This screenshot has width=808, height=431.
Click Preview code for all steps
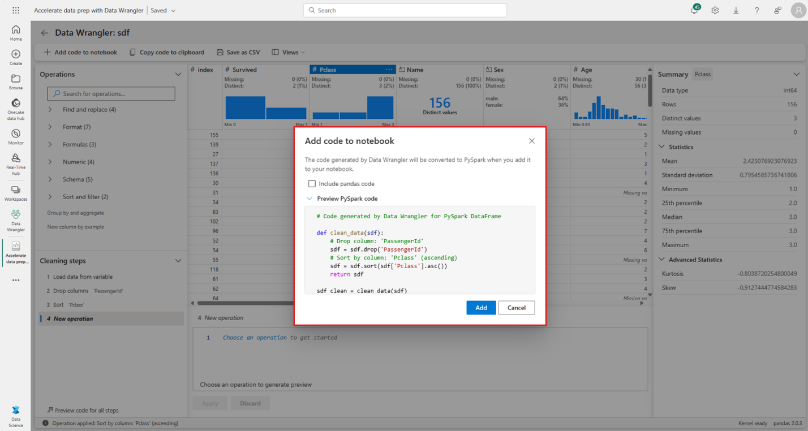point(83,410)
